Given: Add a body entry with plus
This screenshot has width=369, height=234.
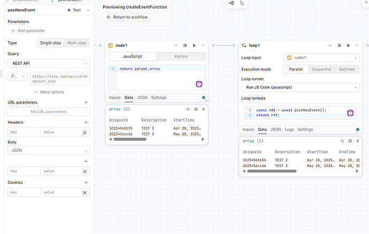Looking at the screenshot, I should click(86, 161).
